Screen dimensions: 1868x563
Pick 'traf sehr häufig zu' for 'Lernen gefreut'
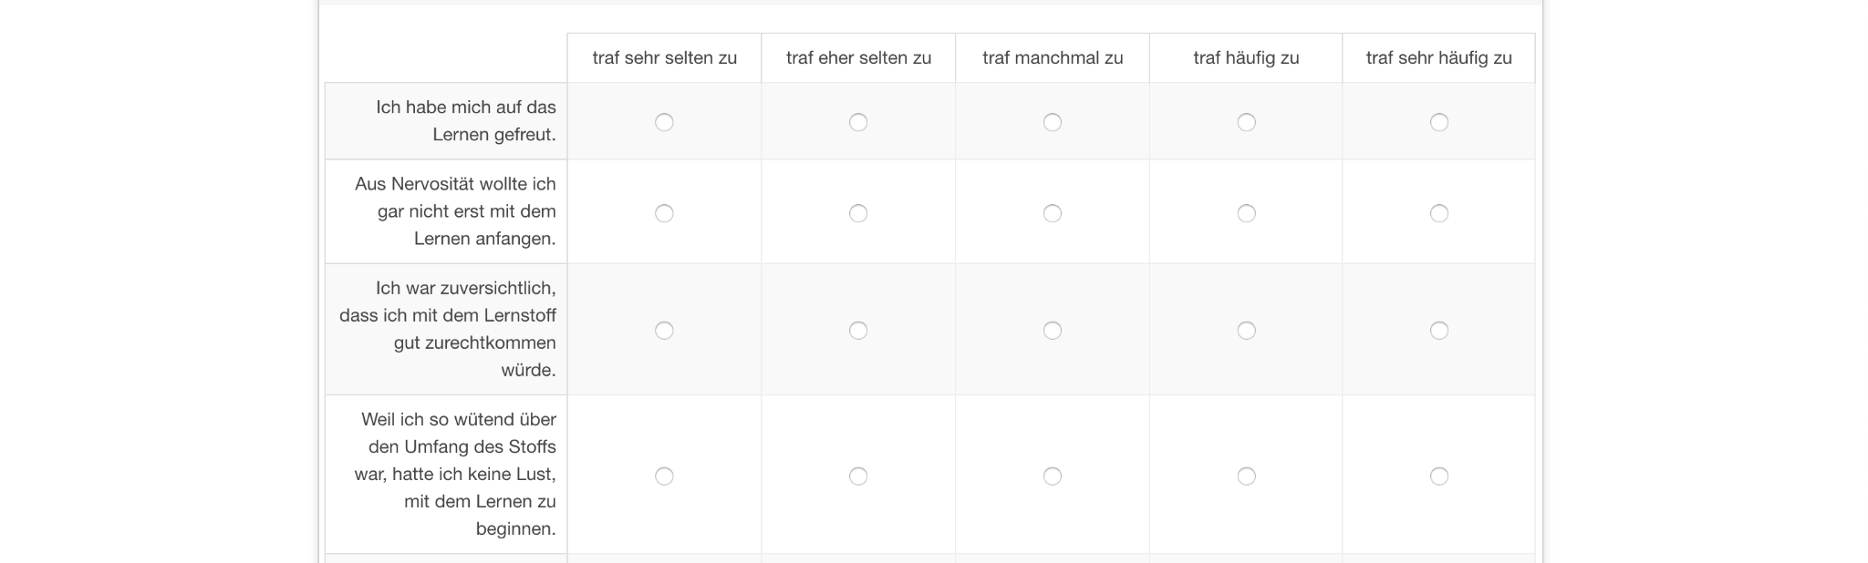click(1439, 122)
